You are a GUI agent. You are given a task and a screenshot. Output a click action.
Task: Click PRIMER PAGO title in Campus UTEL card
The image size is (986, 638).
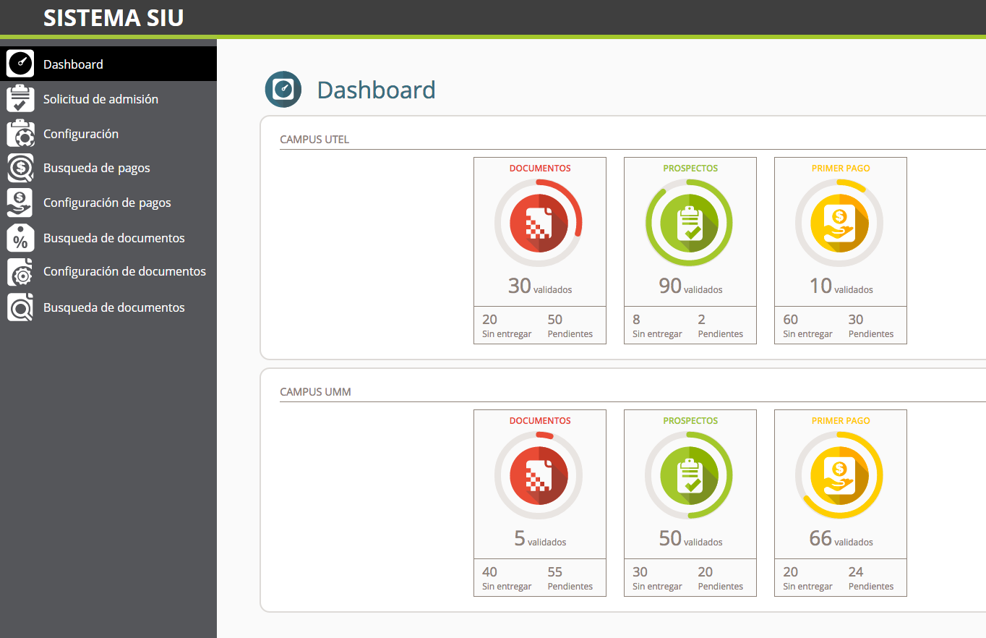(841, 168)
